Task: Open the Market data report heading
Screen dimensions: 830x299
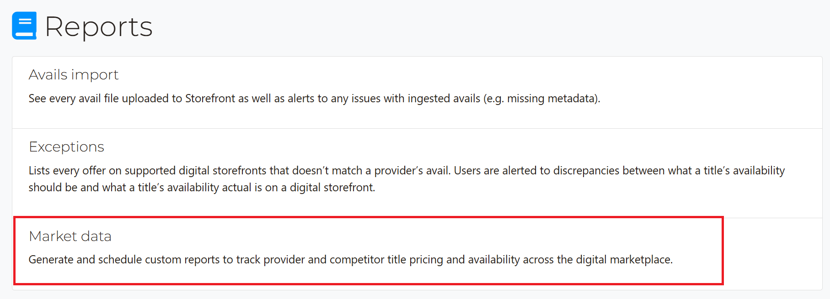Action: (70, 236)
